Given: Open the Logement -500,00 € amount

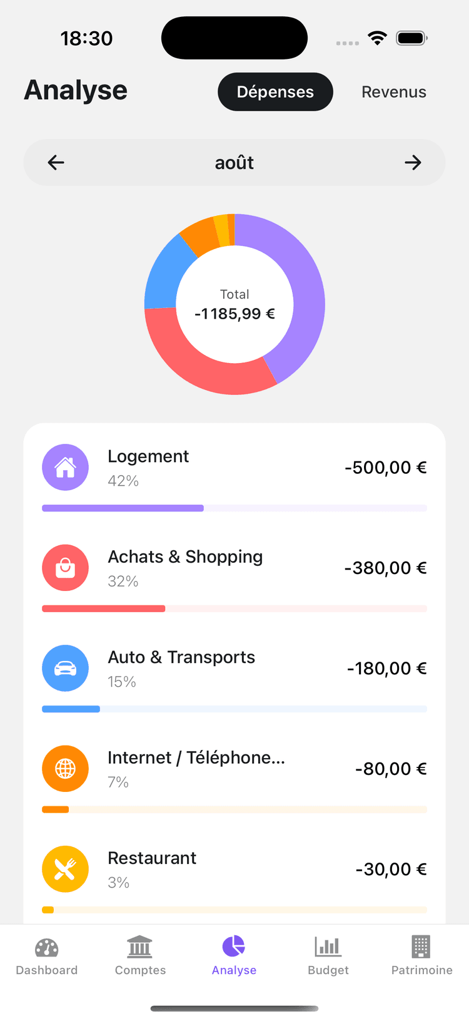Looking at the screenshot, I should (385, 468).
